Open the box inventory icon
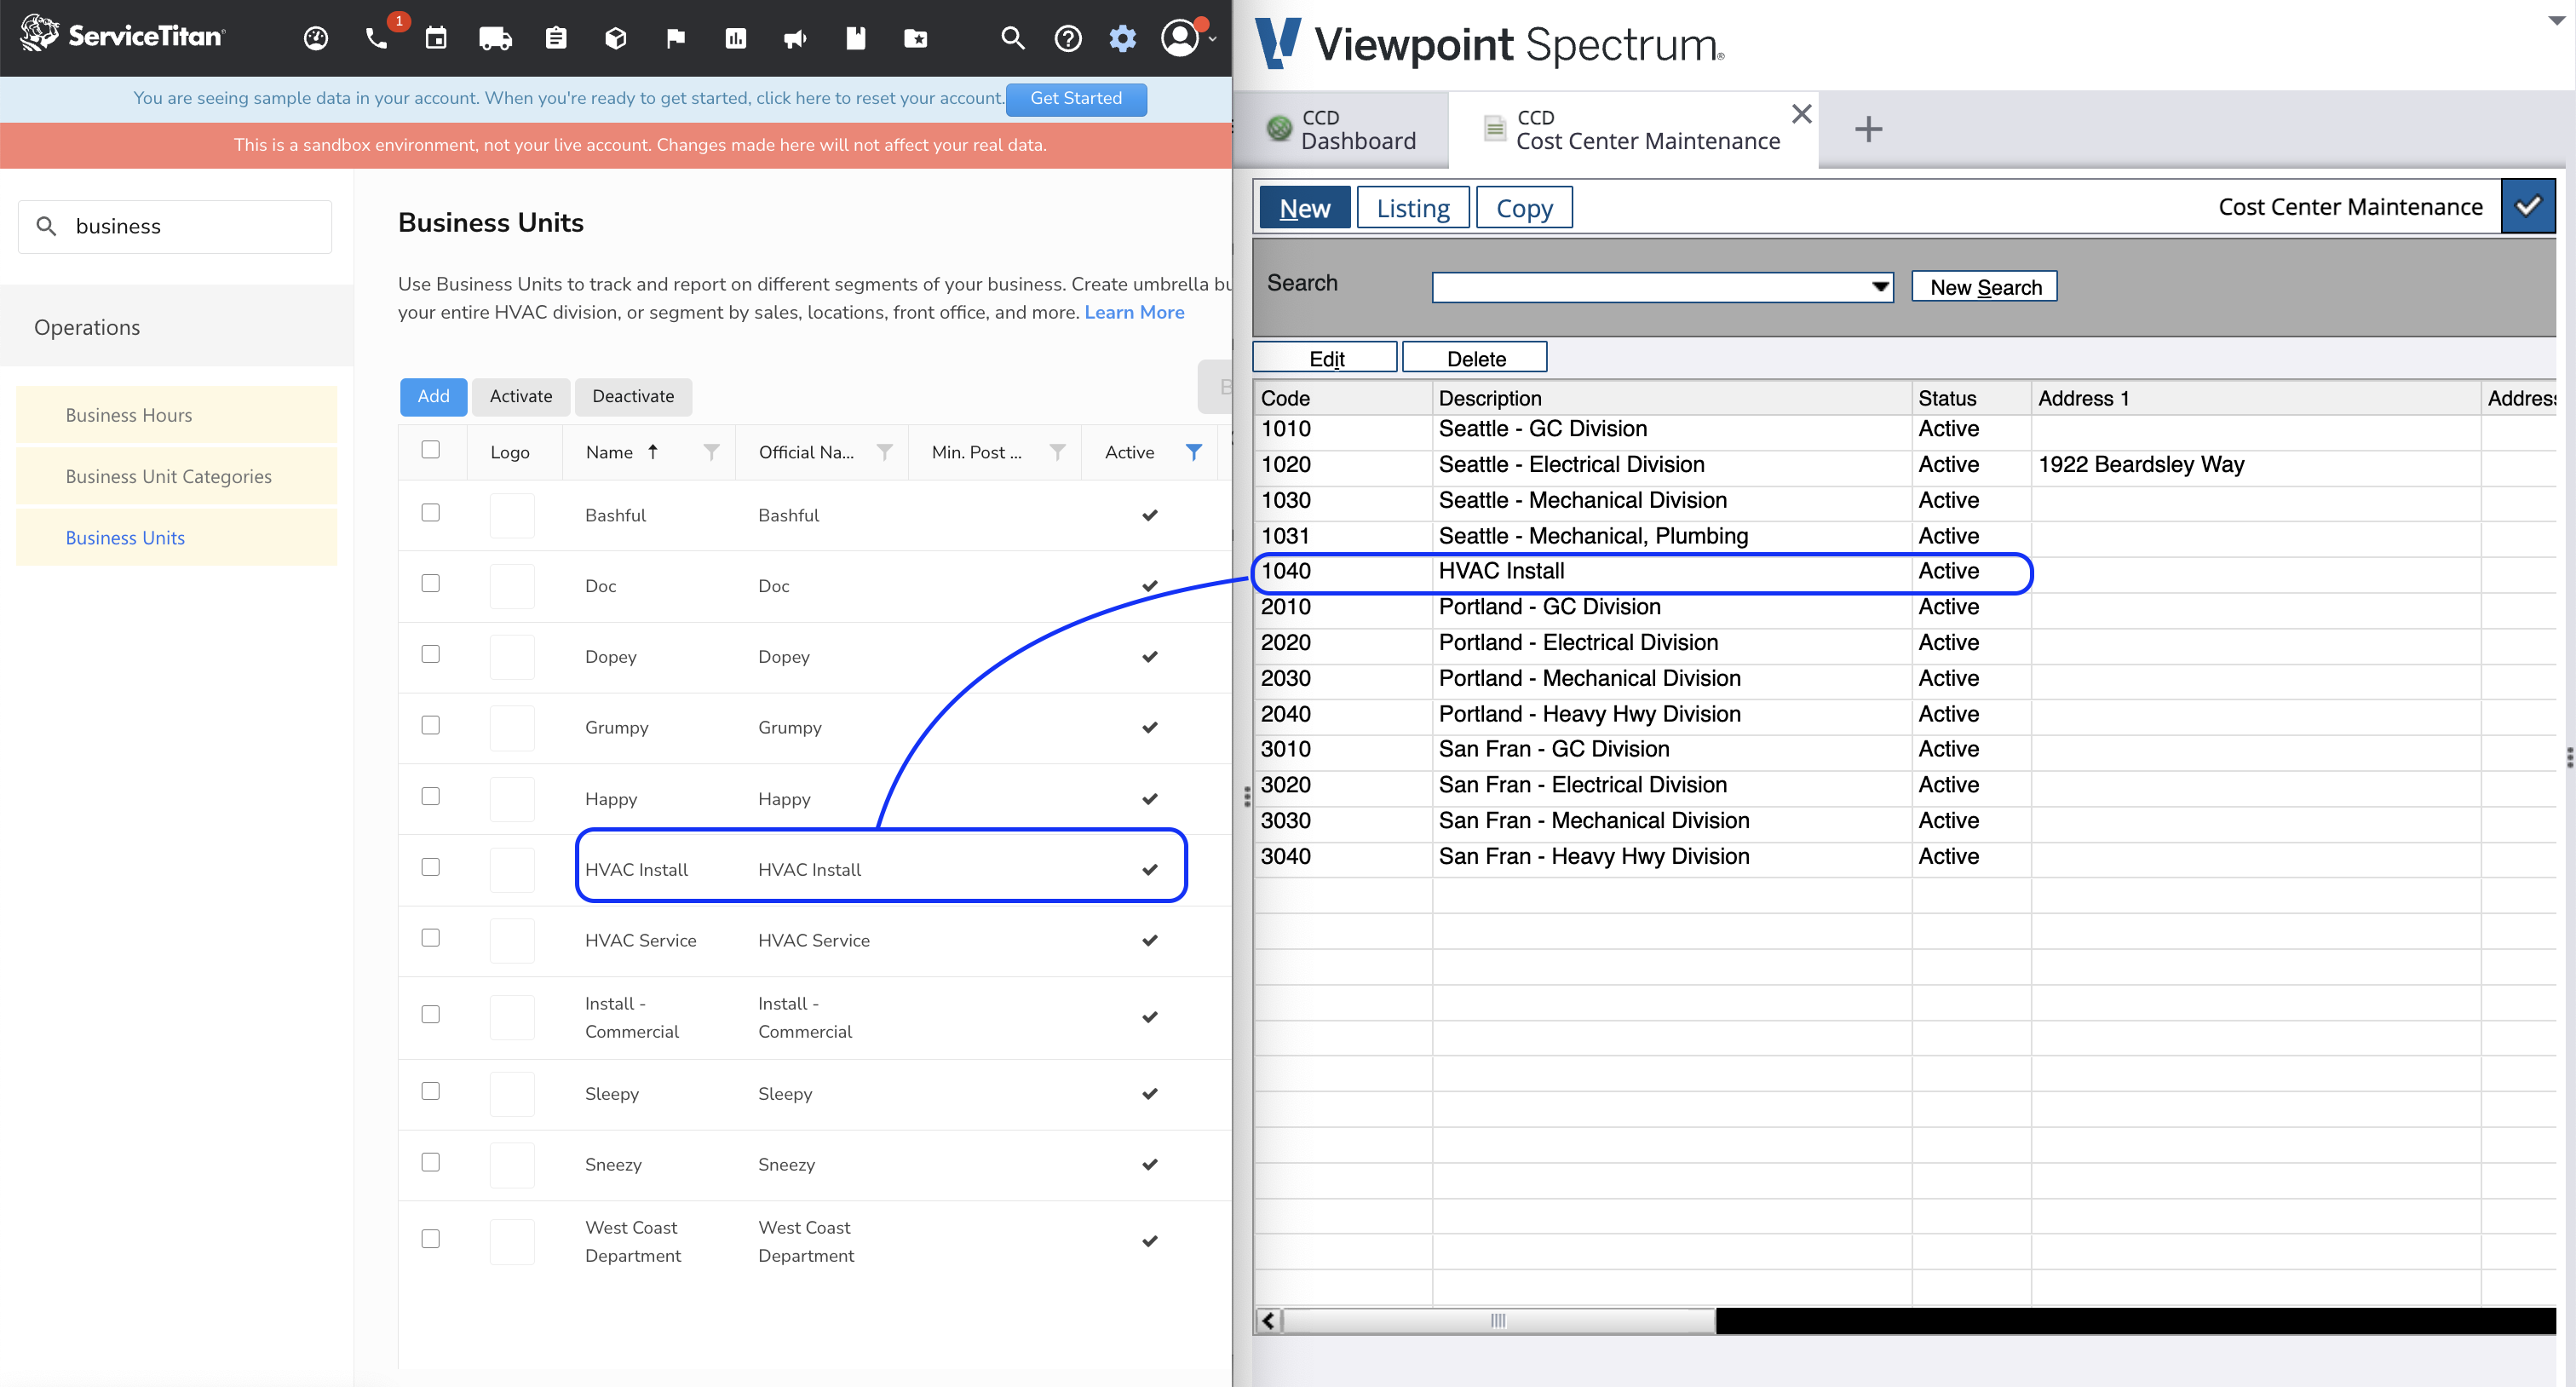The width and height of the screenshot is (2576, 1387). point(616,38)
